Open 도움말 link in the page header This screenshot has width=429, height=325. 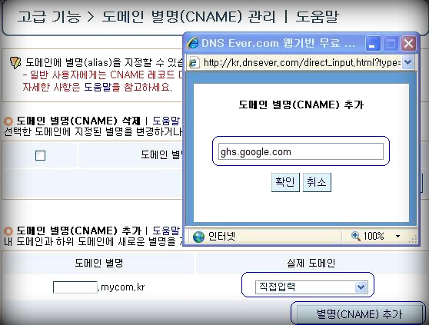(317, 16)
